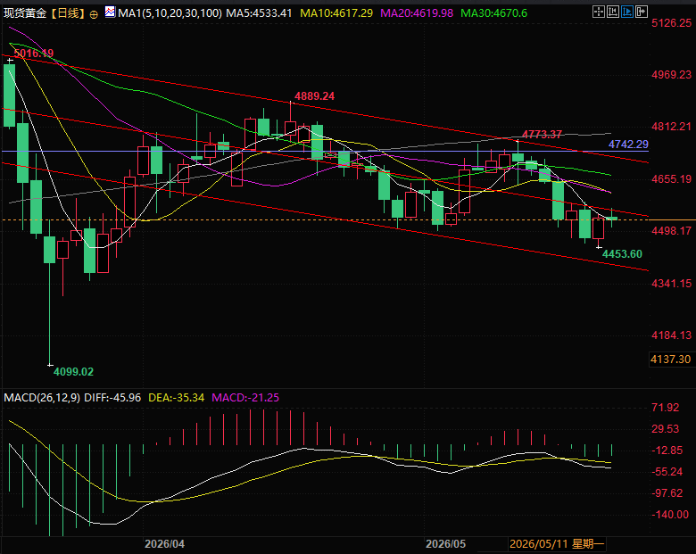Click the 4812.21 axis price
696x554 pixels.
tap(672, 127)
